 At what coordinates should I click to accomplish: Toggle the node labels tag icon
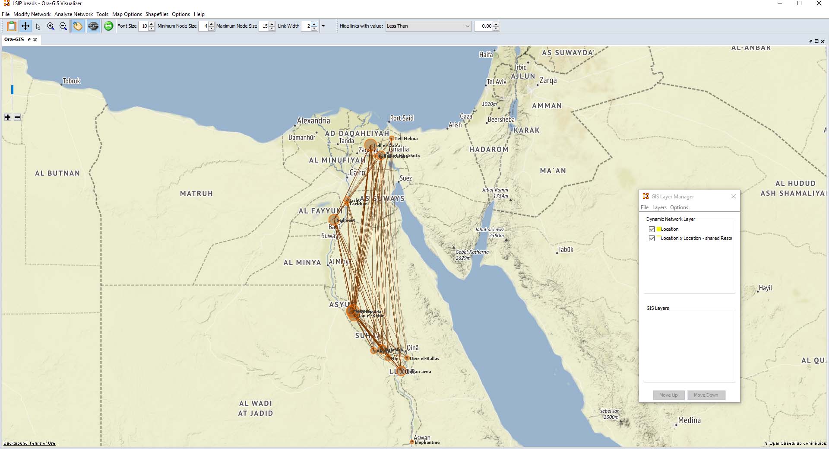(x=78, y=26)
